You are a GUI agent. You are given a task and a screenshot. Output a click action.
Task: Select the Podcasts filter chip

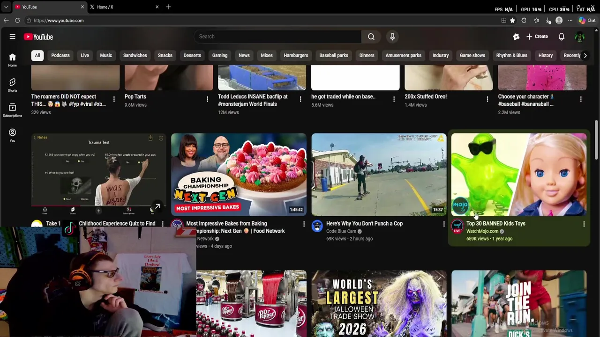pyautogui.click(x=60, y=55)
